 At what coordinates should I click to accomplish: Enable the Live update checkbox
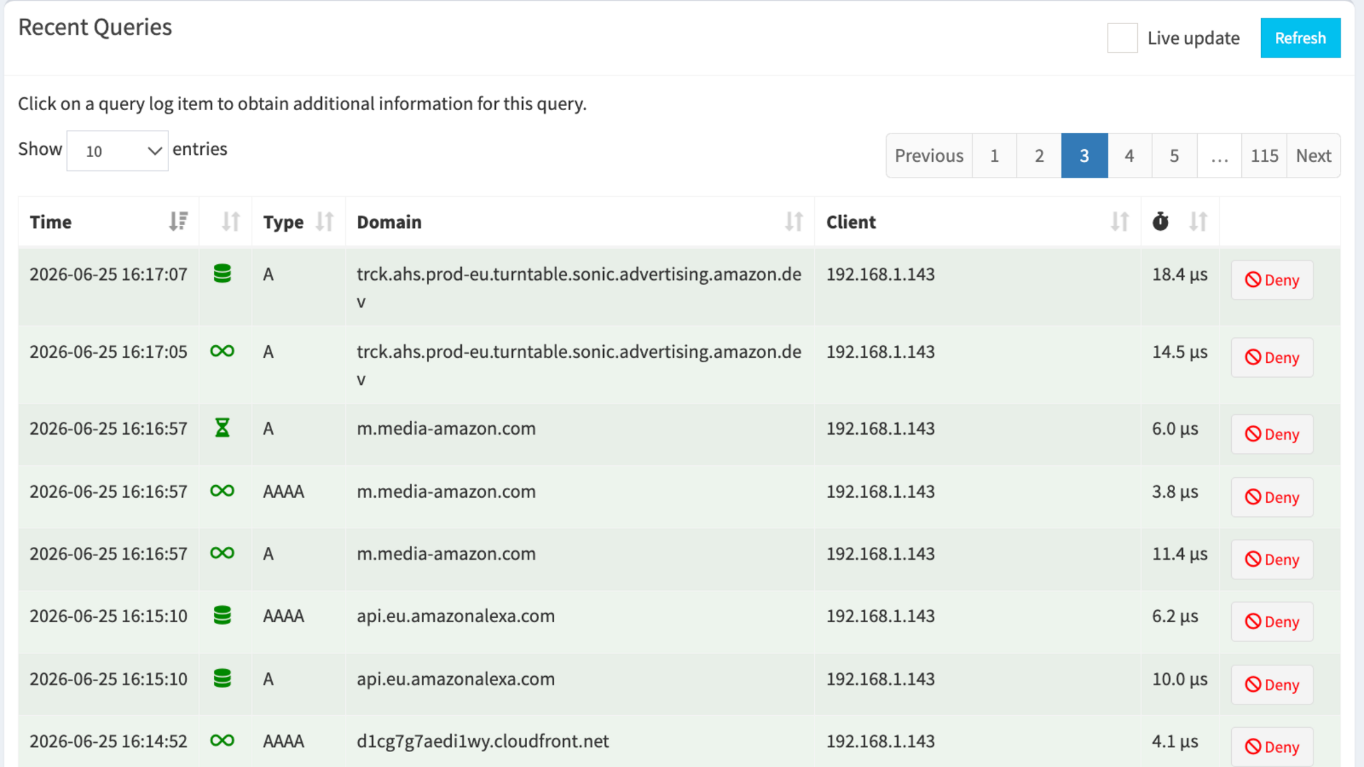tap(1122, 38)
